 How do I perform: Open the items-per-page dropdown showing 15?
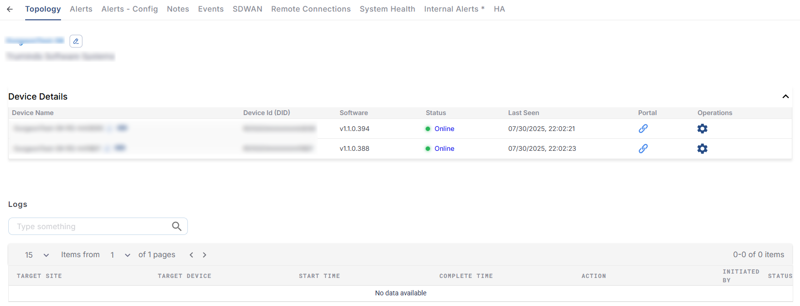[x=37, y=255]
